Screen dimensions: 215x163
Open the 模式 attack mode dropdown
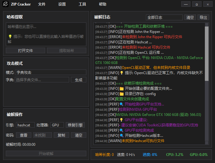click(51, 72)
